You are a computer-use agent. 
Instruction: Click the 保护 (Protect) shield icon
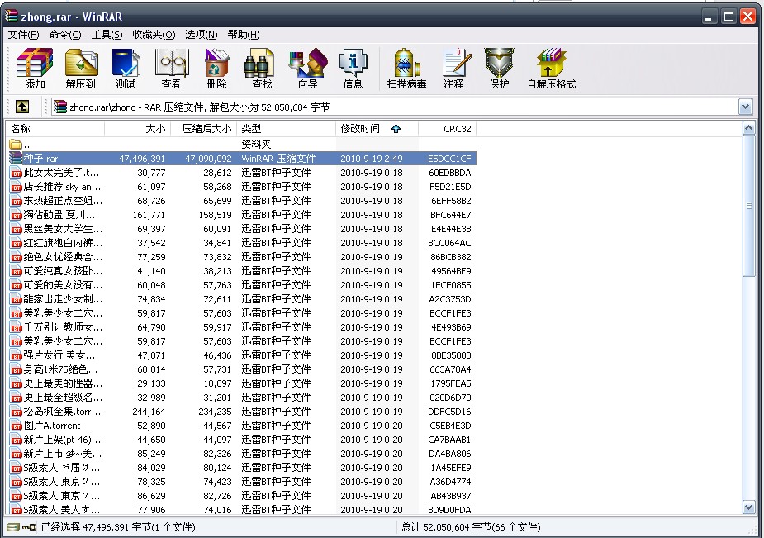(x=499, y=69)
